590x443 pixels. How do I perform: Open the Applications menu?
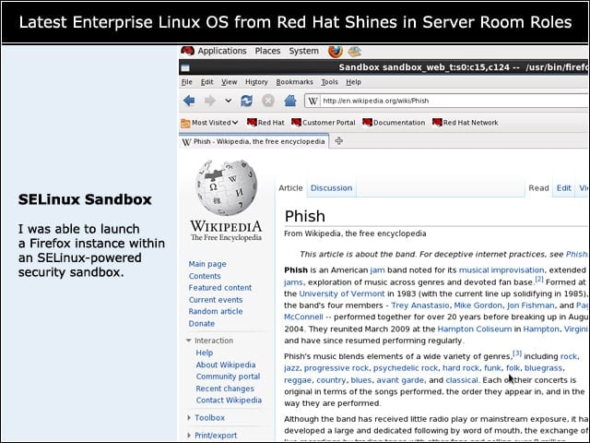(x=222, y=51)
